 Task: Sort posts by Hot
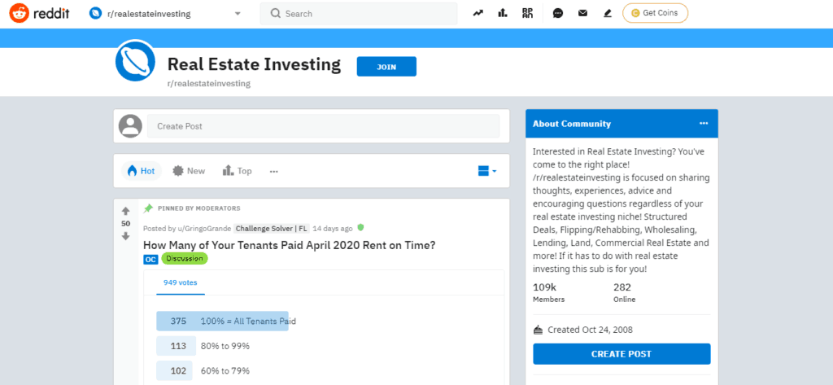click(142, 171)
